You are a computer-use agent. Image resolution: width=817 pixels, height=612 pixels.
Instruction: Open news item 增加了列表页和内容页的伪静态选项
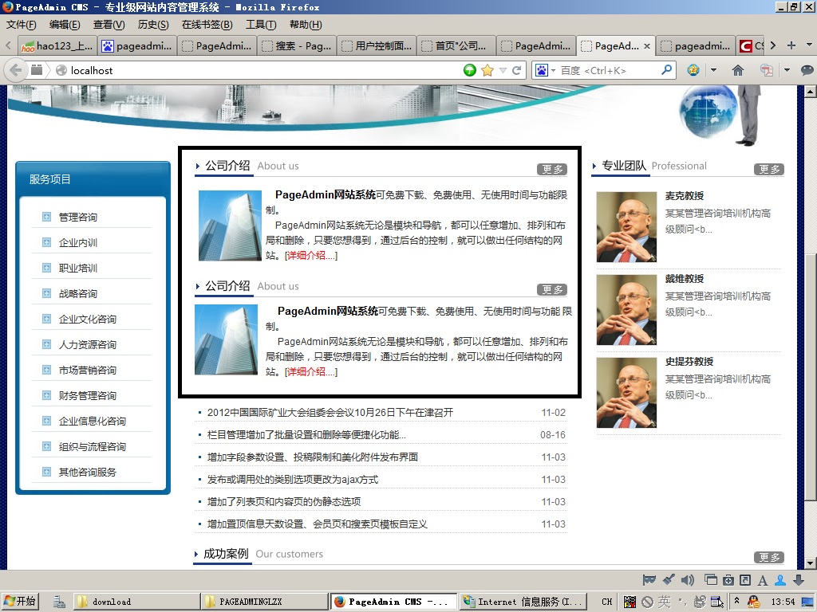coord(284,502)
